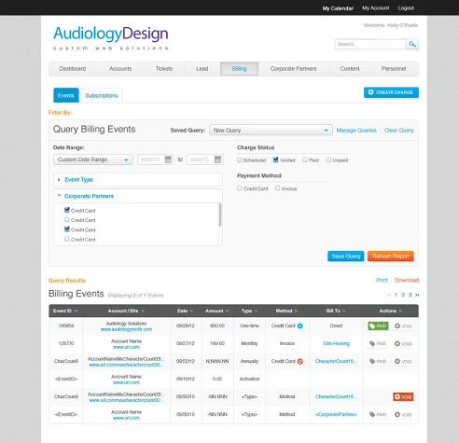Viewport: 459px width, 443px height.
Task: Sort by Date column
Action: click(x=185, y=311)
